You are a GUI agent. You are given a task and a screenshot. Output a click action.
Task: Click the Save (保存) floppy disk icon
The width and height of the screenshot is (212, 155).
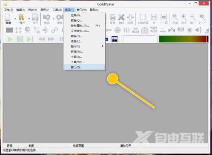[x=35, y=17]
